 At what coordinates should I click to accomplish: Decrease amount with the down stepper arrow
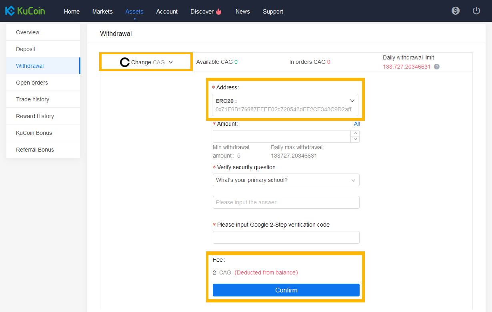coord(355,139)
